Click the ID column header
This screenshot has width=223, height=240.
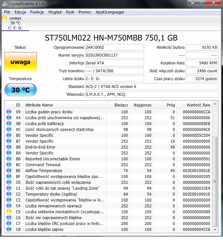pyautogui.click(x=18, y=105)
